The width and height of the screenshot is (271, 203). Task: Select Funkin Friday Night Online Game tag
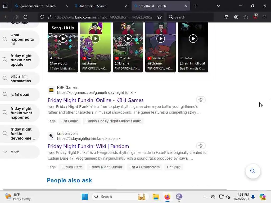tap(113, 121)
